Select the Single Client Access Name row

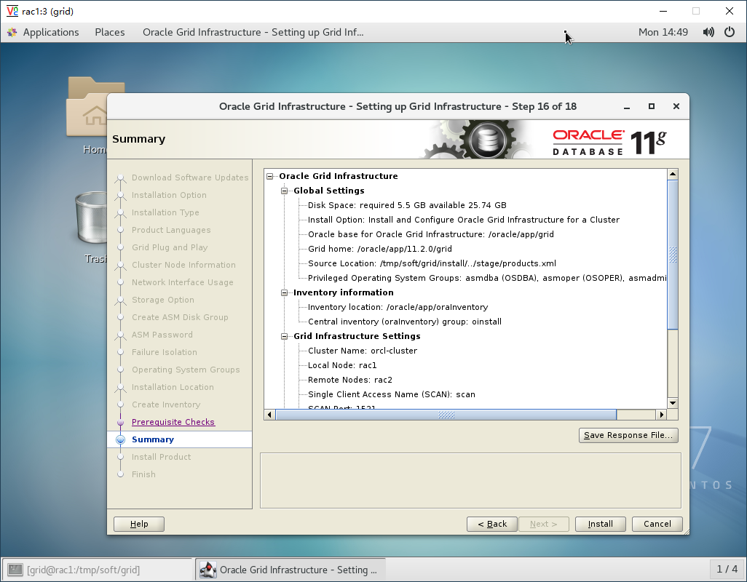[392, 394]
